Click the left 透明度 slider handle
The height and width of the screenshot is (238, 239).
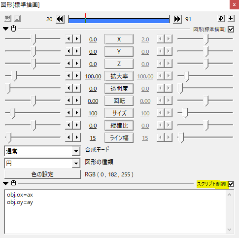pyautogui.click(x=8, y=89)
